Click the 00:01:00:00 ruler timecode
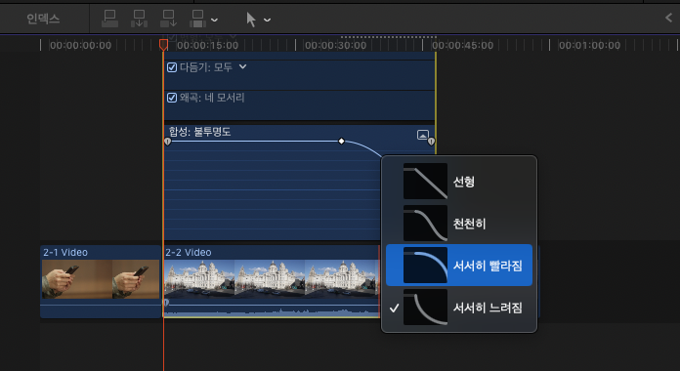680x371 pixels. (589, 45)
